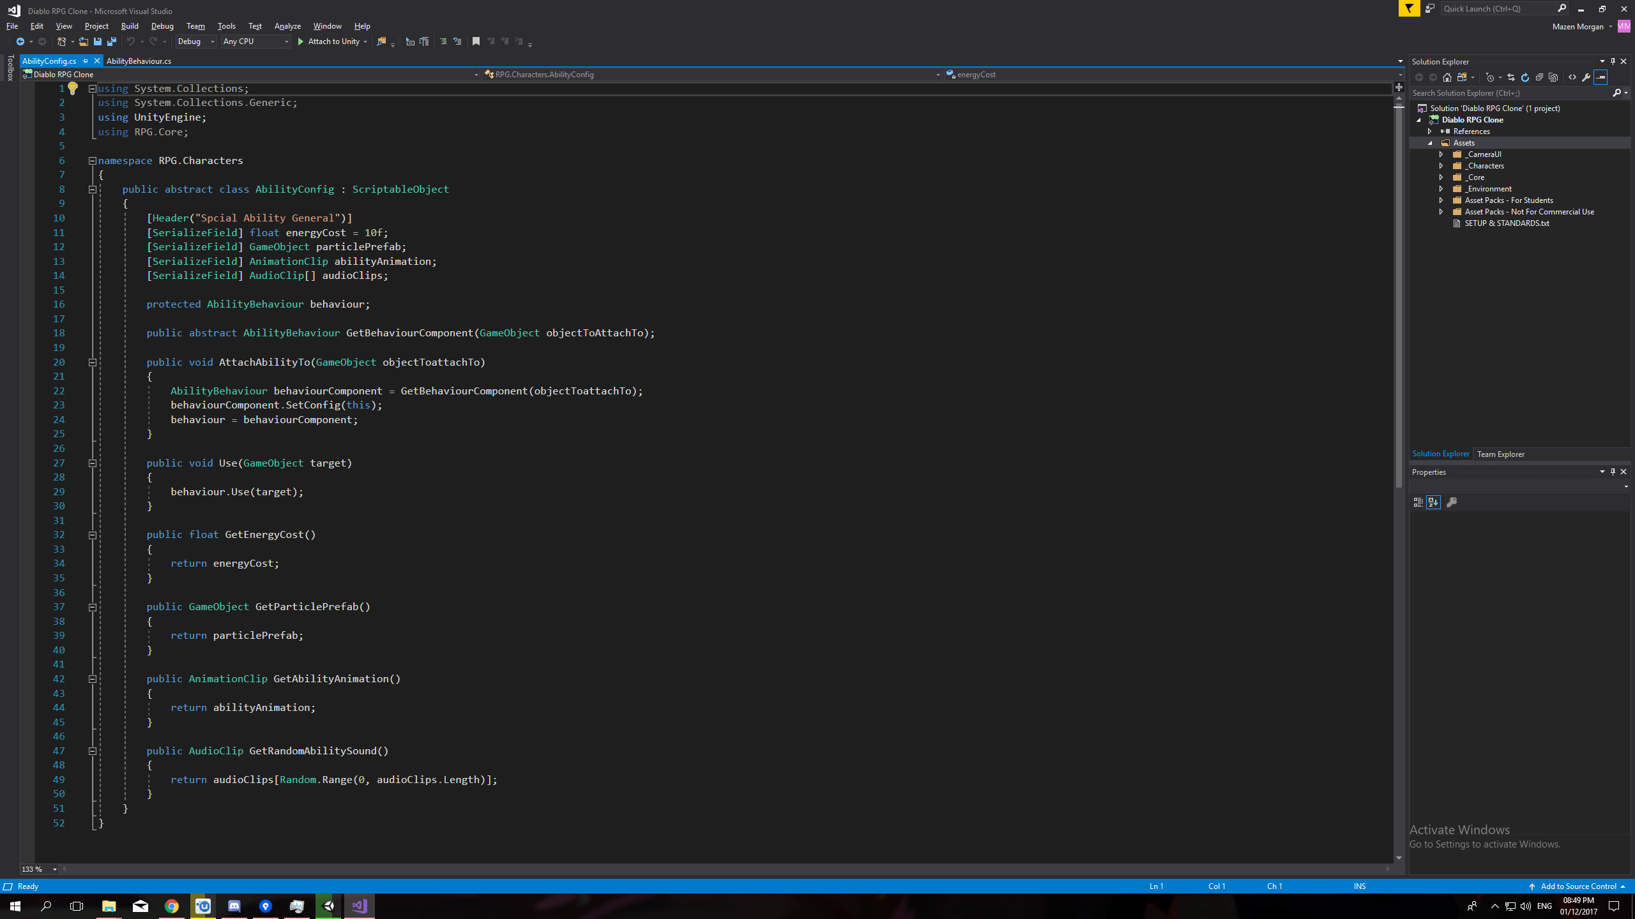Click Collapse All in Solution Explorer
This screenshot has width=1635, height=919.
[1539, 77]
